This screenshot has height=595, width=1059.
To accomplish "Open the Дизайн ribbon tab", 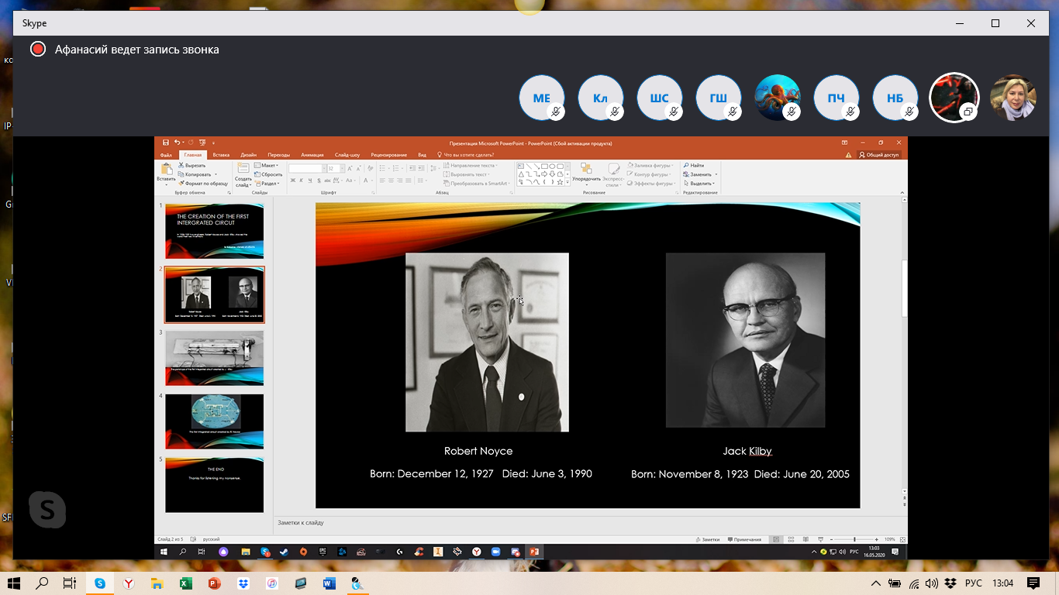I will coord(248,155).
